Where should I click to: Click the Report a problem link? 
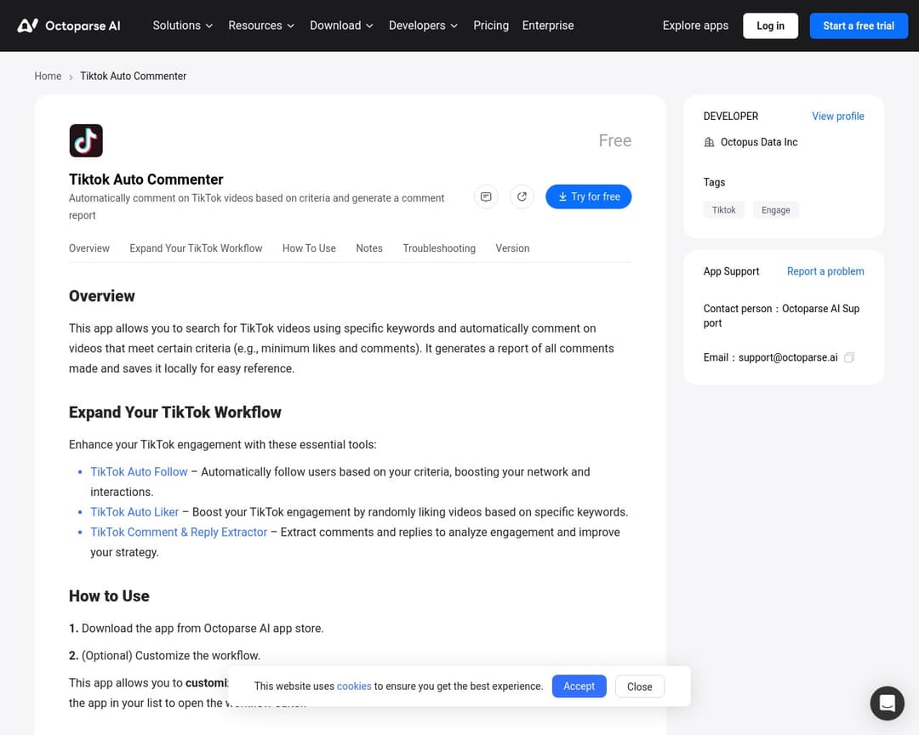[x=825, y=271]
